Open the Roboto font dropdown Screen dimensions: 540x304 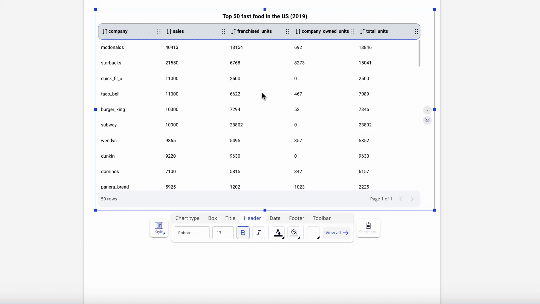[192, 233]
